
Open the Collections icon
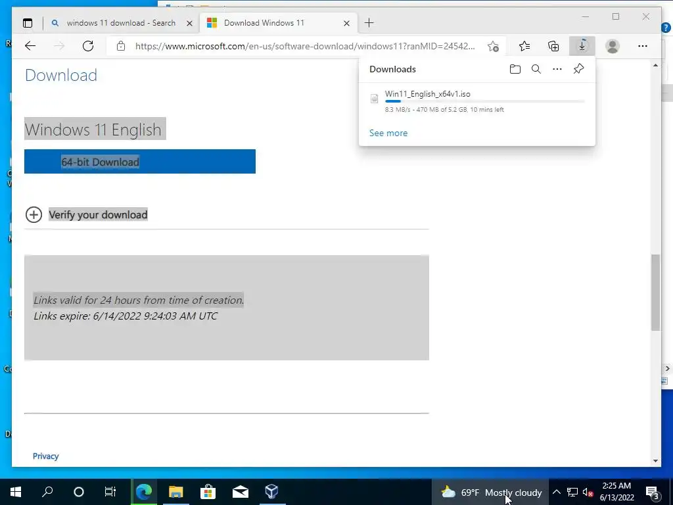pos(553,46)
